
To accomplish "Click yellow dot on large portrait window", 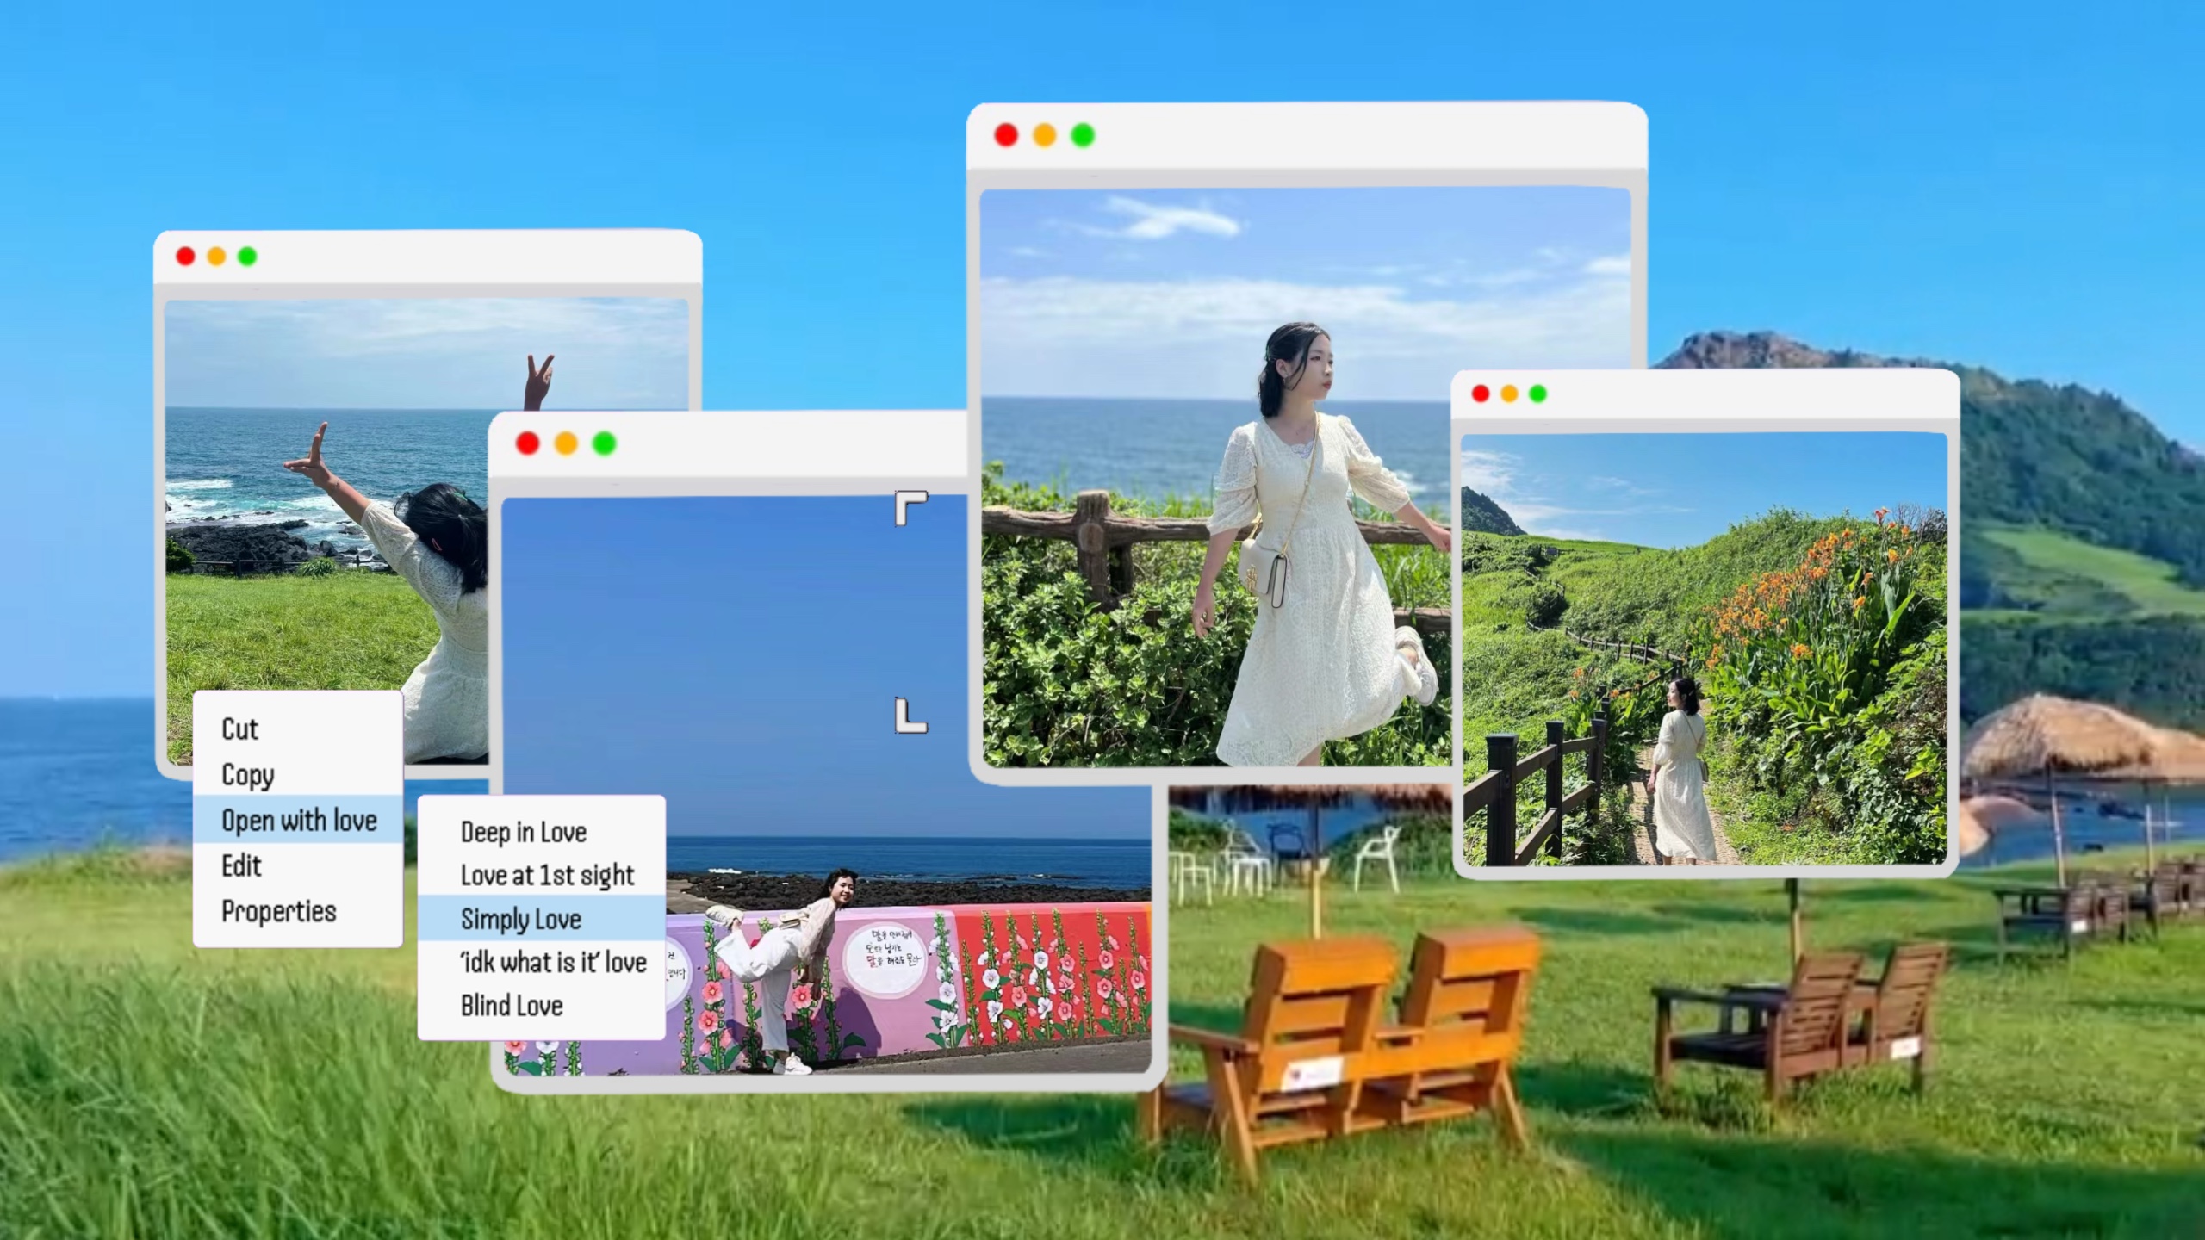I will [x=1044, y=135].
